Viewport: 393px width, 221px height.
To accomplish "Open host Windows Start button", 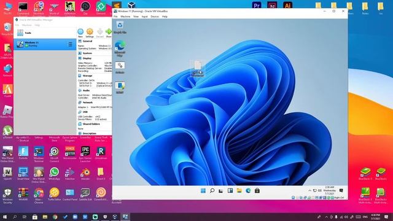I will pyautogui.click(x=5, y=217).
